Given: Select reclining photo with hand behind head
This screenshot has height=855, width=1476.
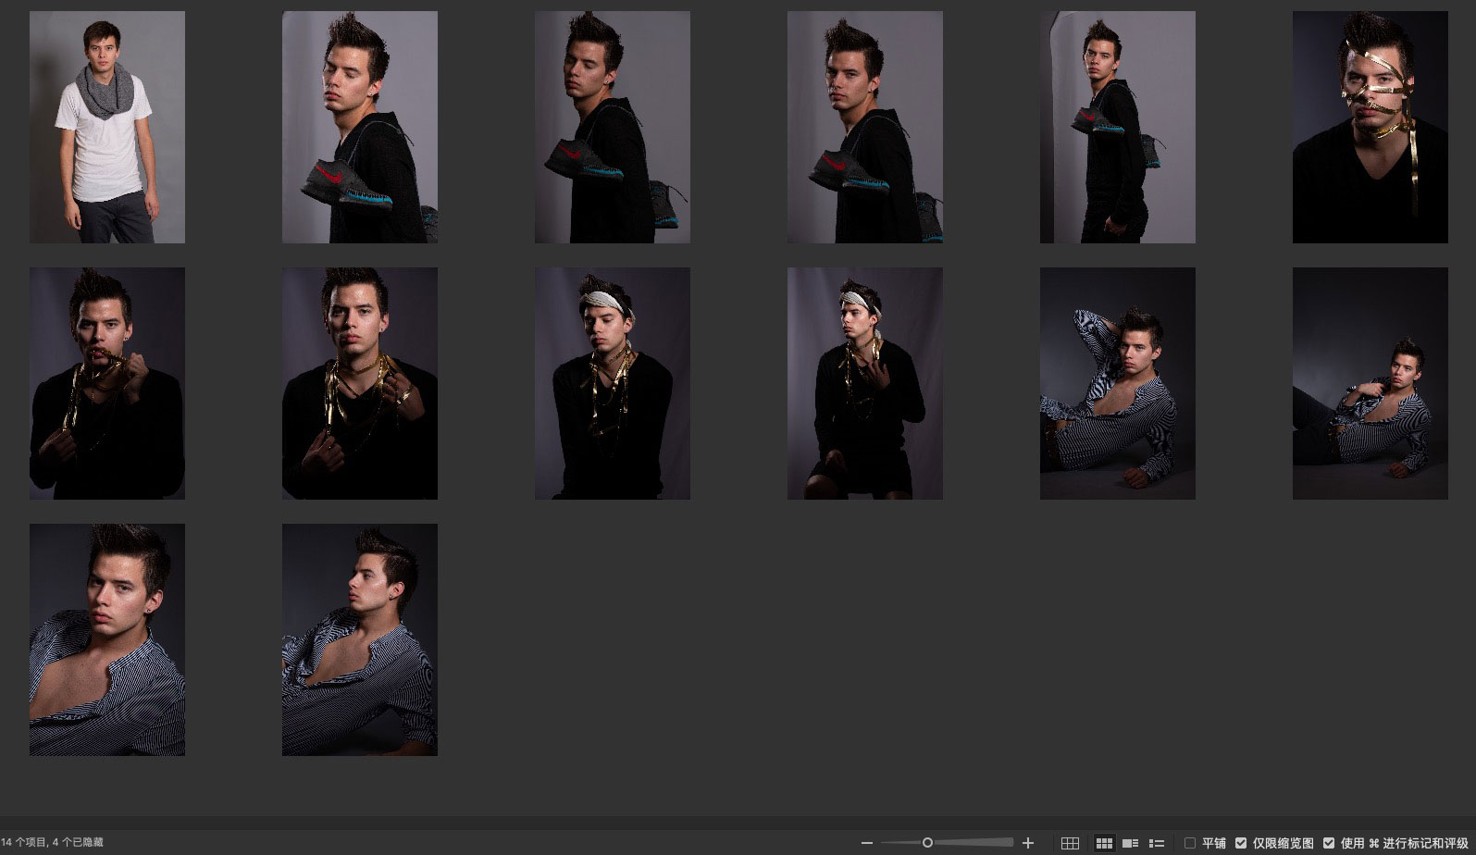Looking at the screenshot, I should tap(1117, 383).
